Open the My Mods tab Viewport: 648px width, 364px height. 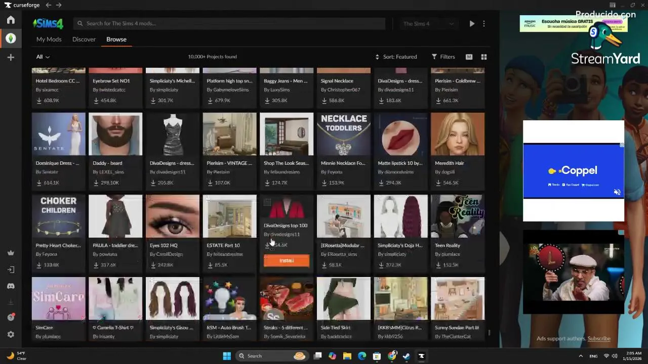[x=49, y=39]
